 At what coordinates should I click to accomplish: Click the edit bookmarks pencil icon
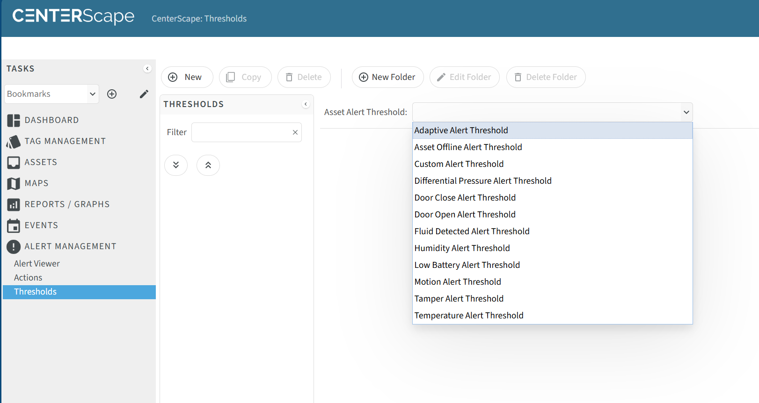click(144, 94)
